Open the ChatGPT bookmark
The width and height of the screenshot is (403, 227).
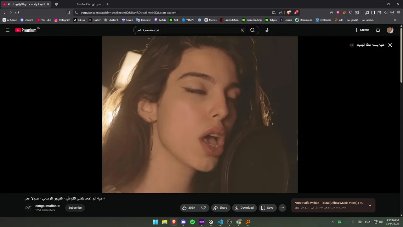pos(111,20)
